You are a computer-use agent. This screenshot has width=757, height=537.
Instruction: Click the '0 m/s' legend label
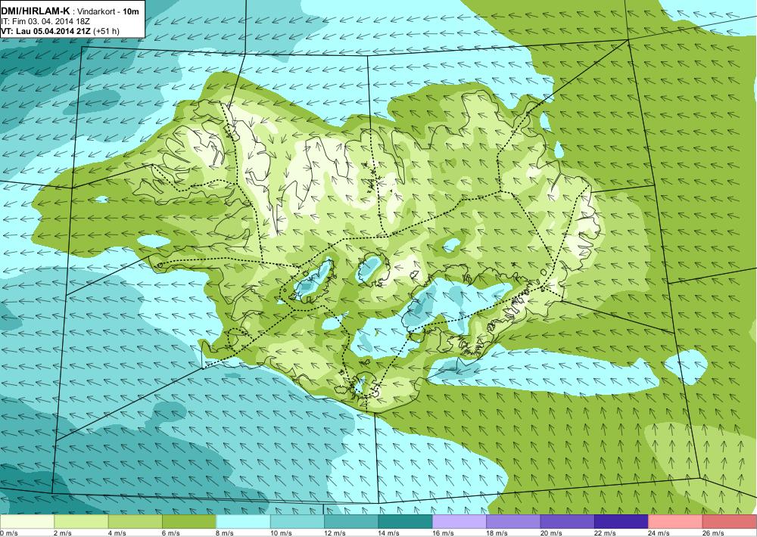coord(9,532)
